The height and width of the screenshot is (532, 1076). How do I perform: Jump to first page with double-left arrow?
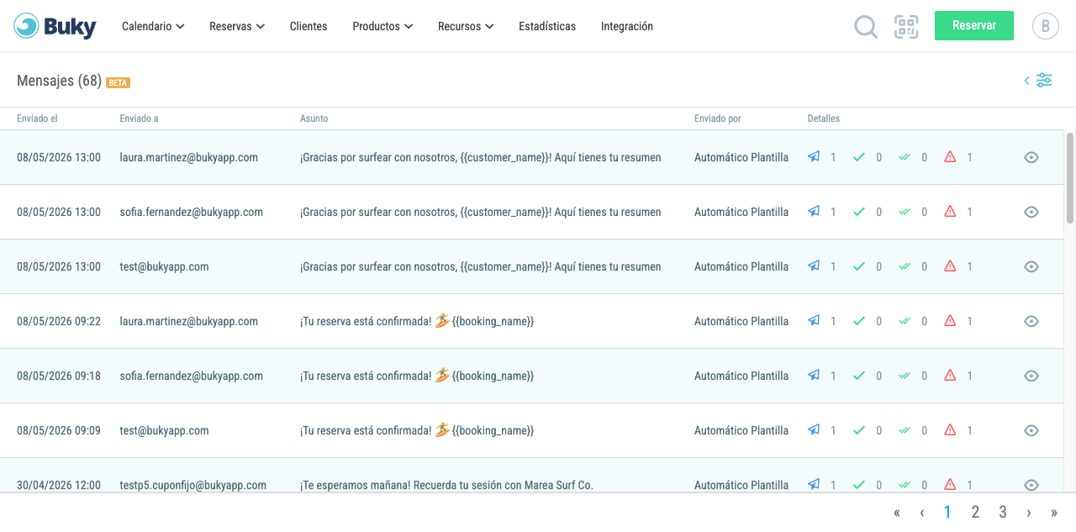[x=897, y=513]
